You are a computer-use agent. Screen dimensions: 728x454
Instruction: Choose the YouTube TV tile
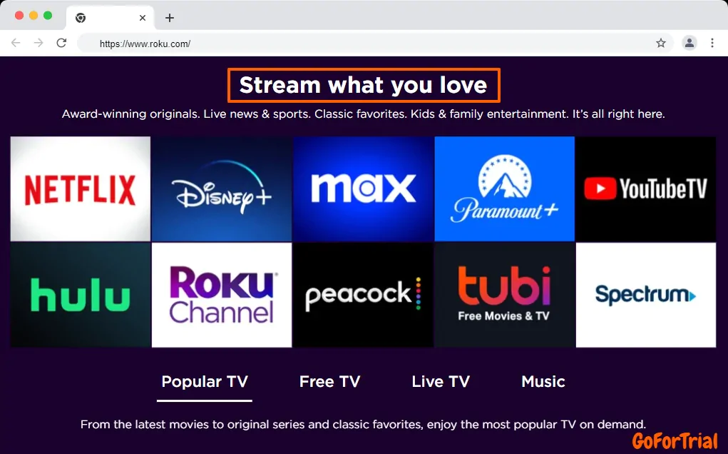(646, 188)
